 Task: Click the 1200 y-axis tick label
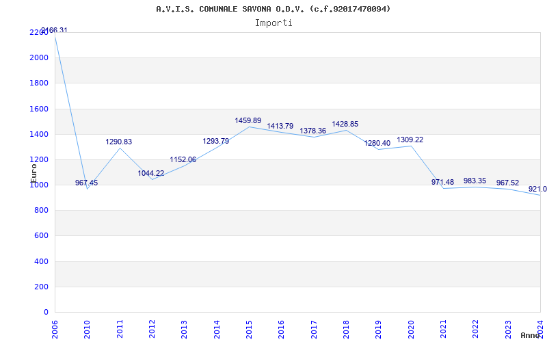coord(39,159)
